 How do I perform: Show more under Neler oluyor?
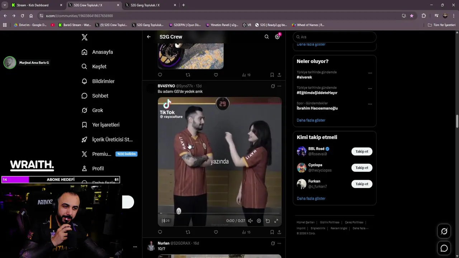311,120
